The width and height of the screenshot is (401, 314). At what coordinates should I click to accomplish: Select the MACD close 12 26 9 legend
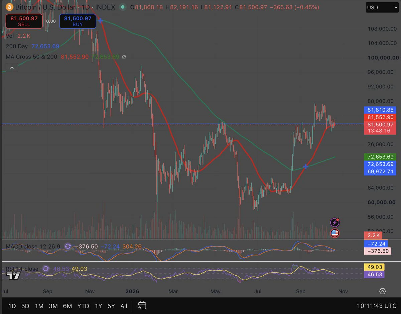33,247
